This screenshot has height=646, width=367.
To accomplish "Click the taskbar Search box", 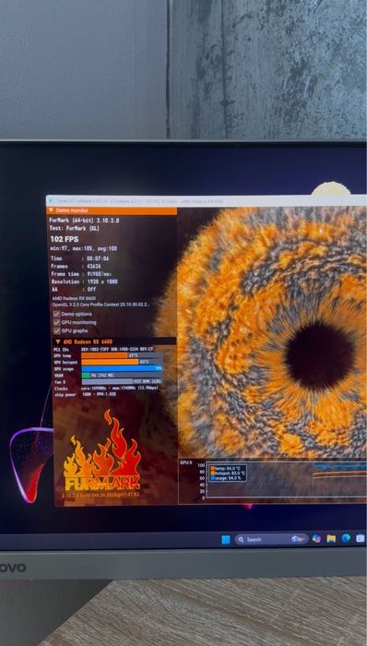I will (271, 539).
